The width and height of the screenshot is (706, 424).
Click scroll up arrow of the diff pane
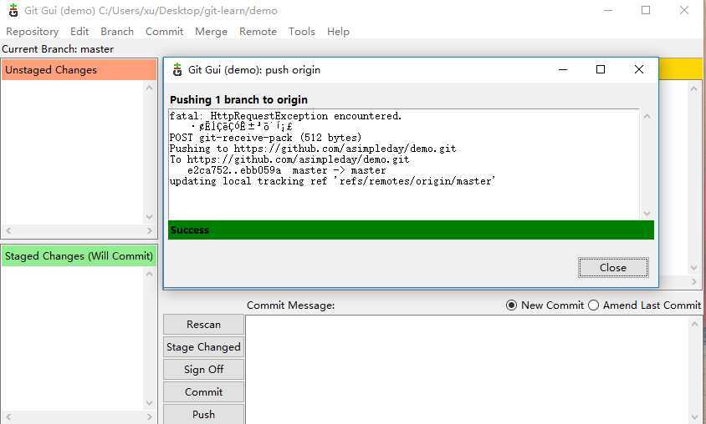tap(693, 88)
